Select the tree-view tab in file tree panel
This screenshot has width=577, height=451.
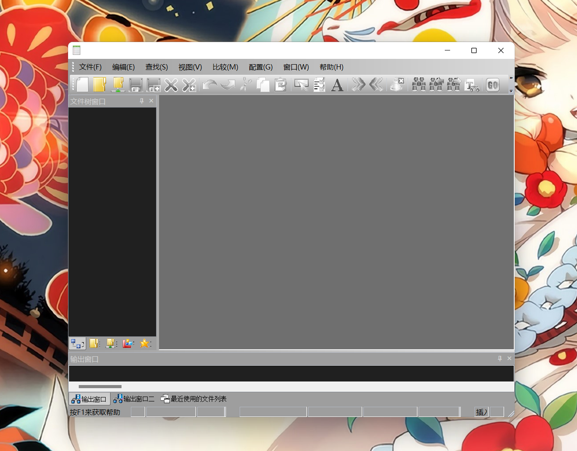pos(77,343)
